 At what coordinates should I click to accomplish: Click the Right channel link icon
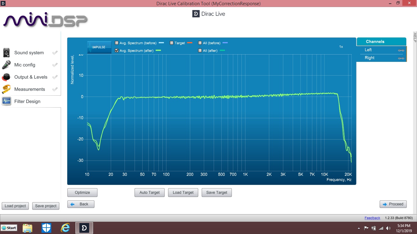pos(401,58)
